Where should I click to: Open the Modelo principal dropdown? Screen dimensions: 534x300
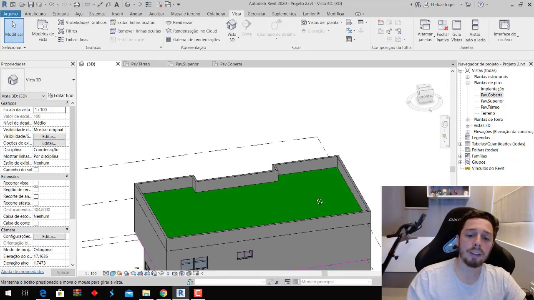335,282
